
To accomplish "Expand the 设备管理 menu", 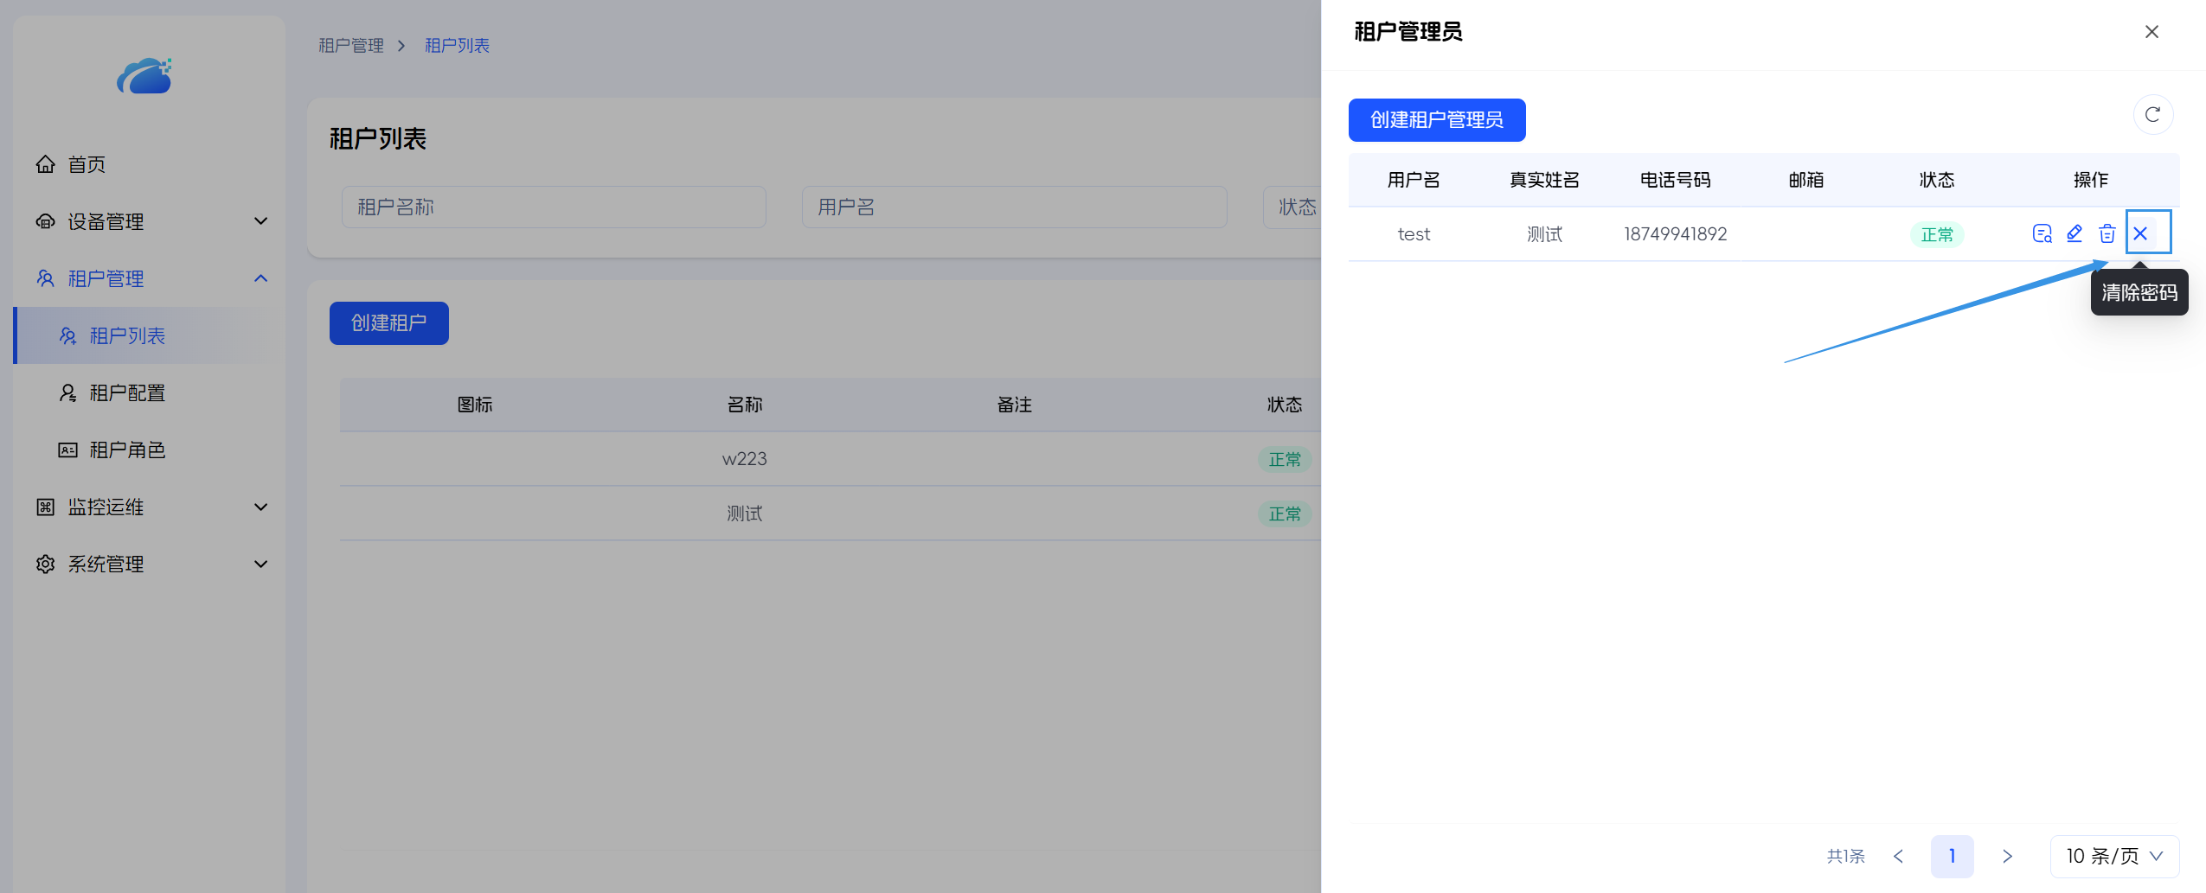I will click(x=149, y=221).
